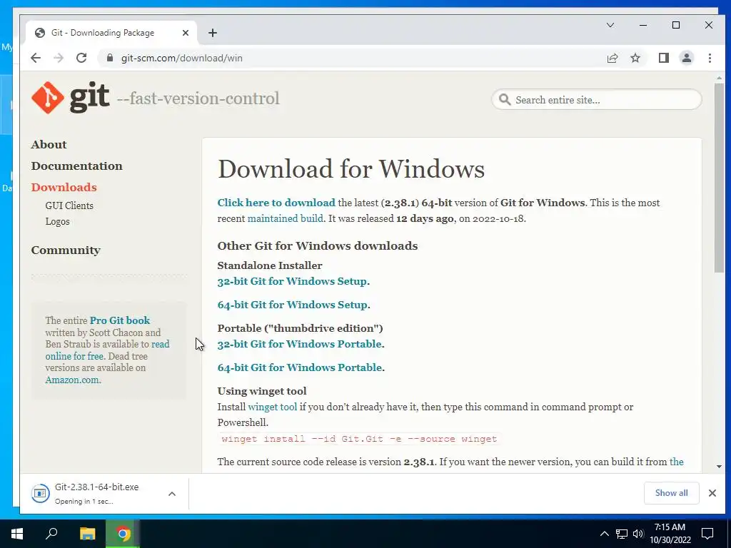
Task: Open the 'winget tool' link
Action: tap(272, 407)
